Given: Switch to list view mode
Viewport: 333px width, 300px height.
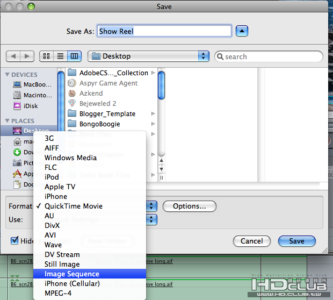Looking at the screenshot, I should tap(60, 56).
